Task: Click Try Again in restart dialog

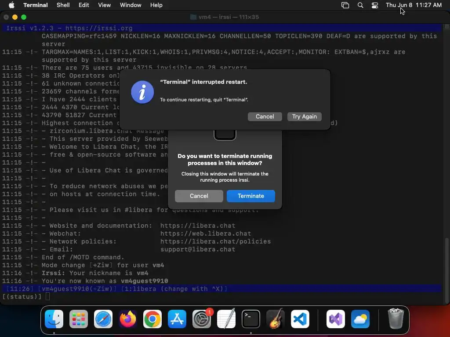Action: tap(304, 117)
